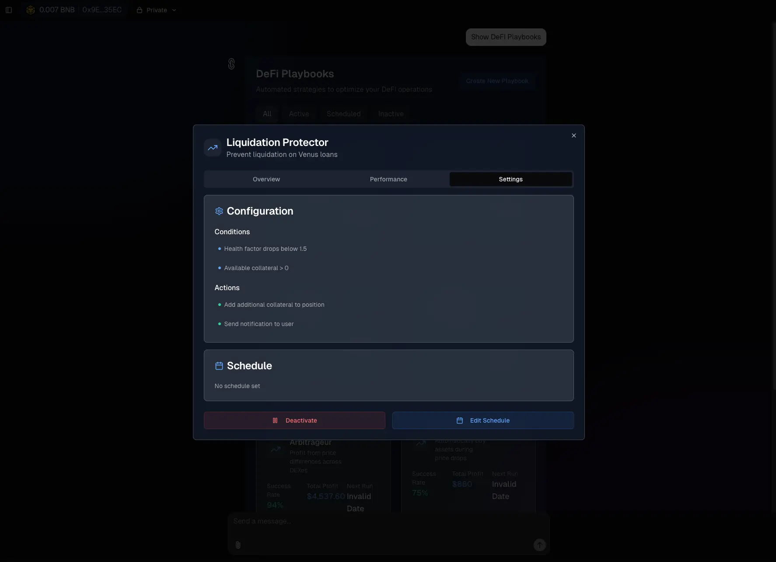The height and width of the screenshot is (562, 776).
Task: Click the BNB wallet coin icon
Action: tap(31, 10)
